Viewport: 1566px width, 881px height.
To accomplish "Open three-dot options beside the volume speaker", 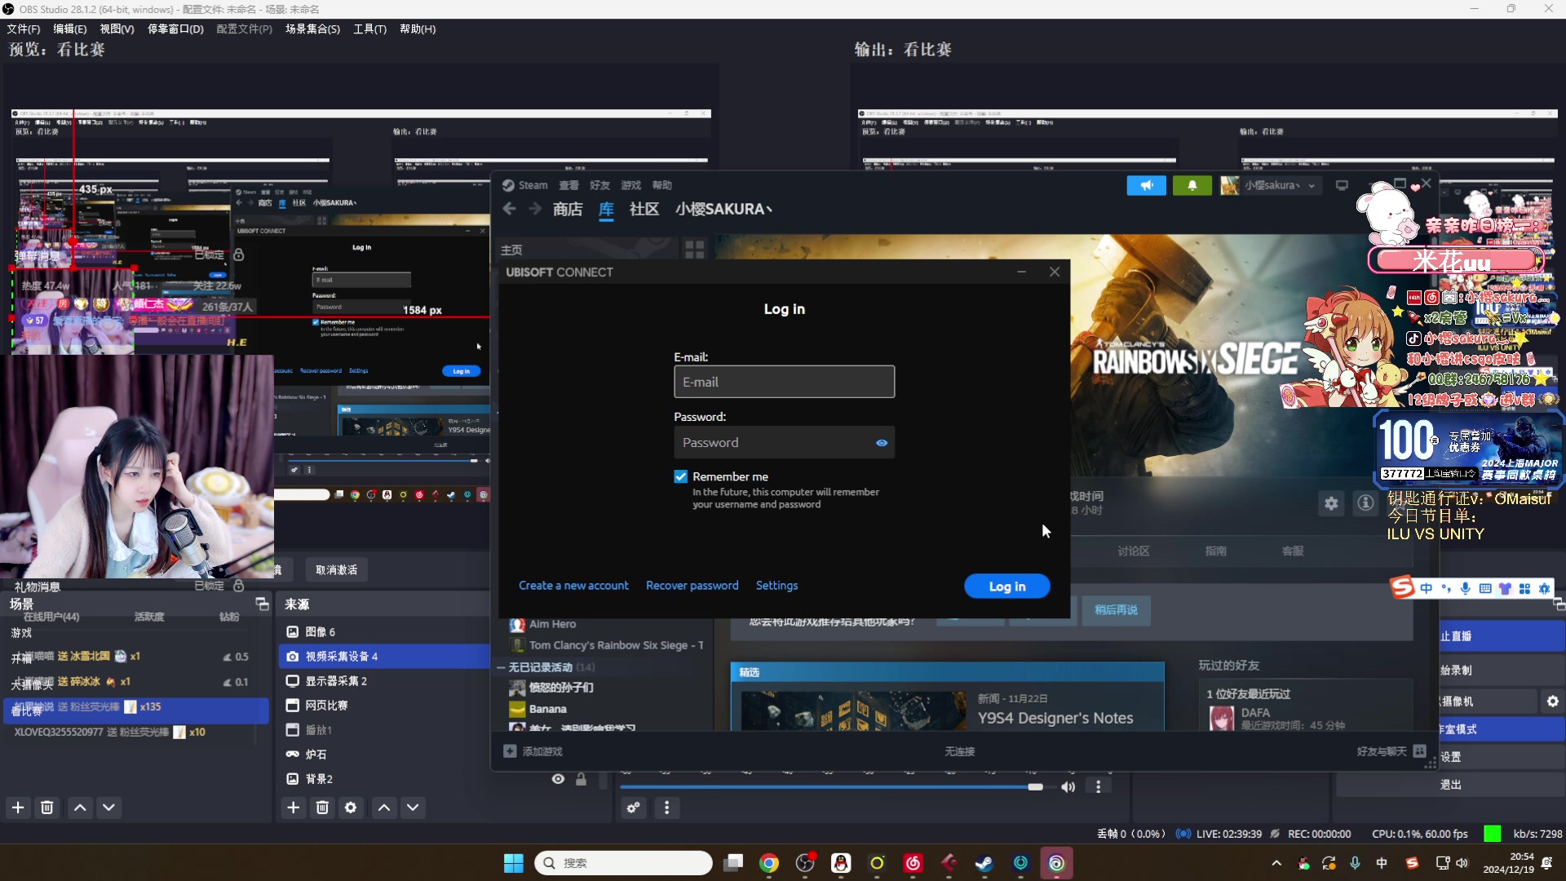I will pos(1099,787).
